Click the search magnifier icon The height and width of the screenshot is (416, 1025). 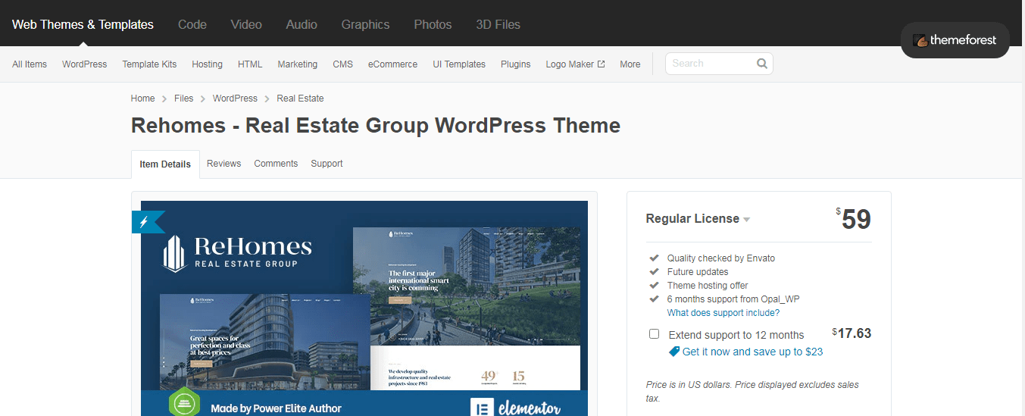click(762, 64)
